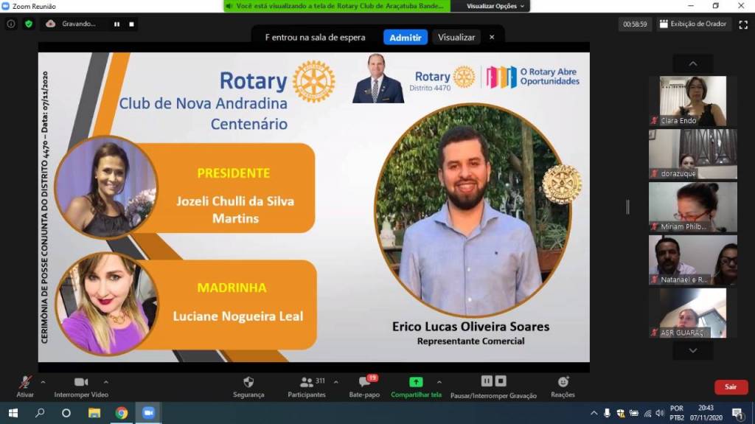Switch to Exibição de Orador view
This screenshot has height=424, width=755.
693,24
